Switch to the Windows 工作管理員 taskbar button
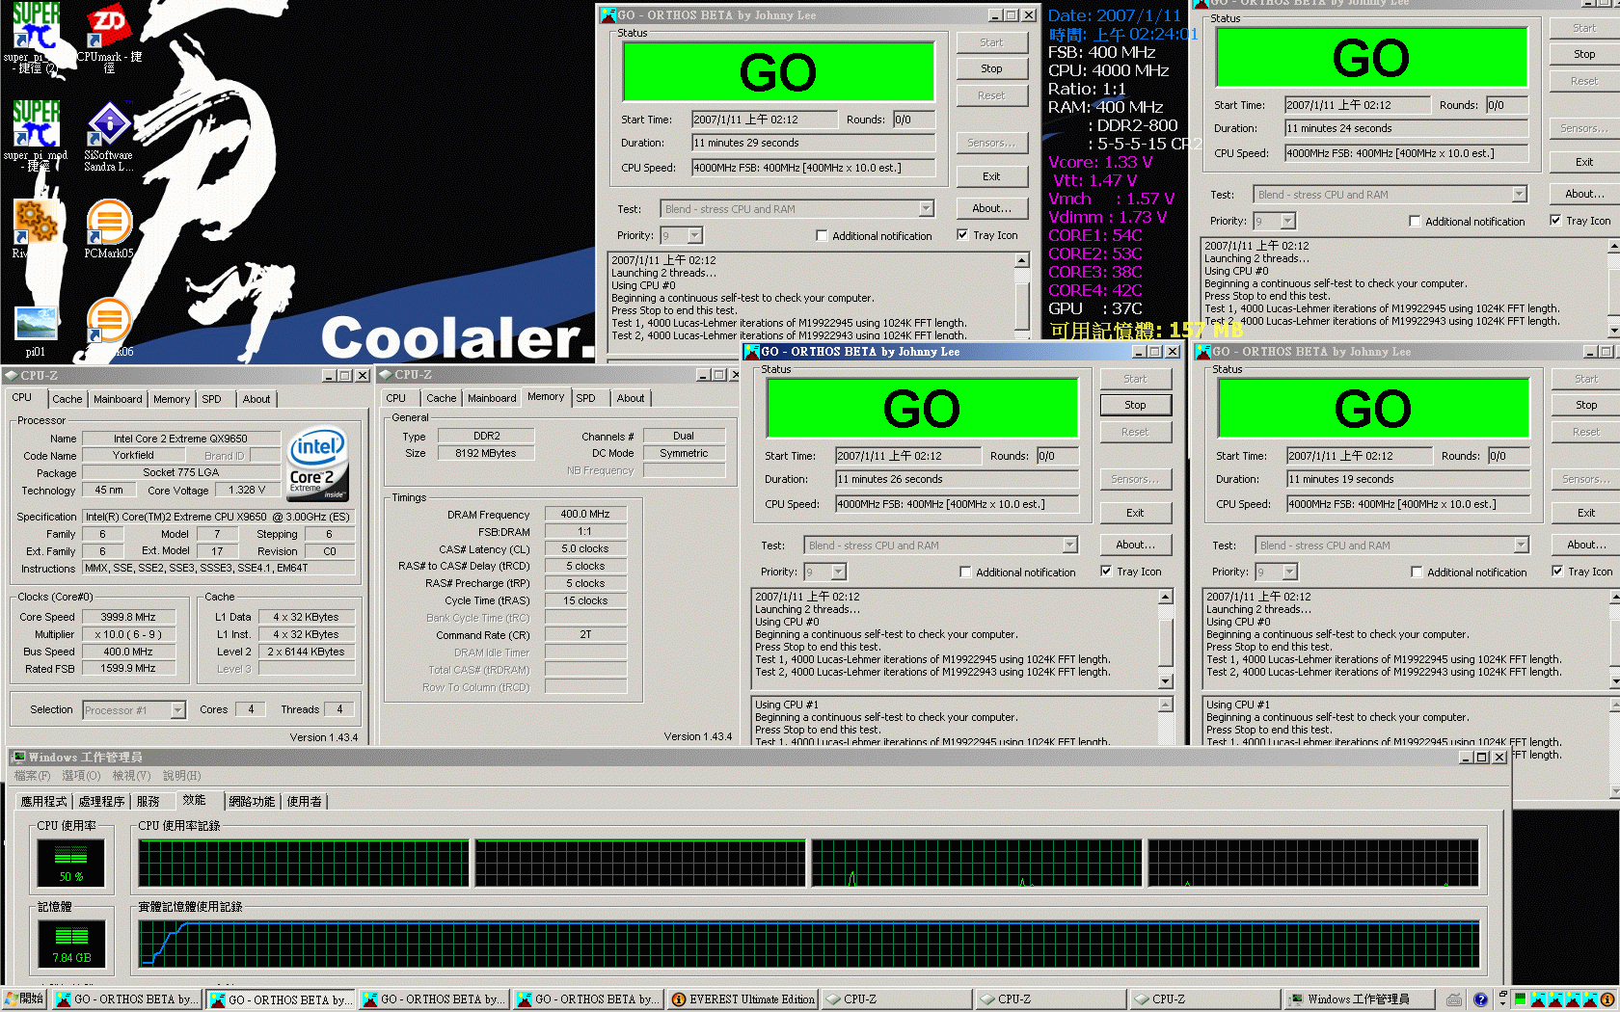Viewport: 1620px width, 1012px height. click(x=1358, y=999)
